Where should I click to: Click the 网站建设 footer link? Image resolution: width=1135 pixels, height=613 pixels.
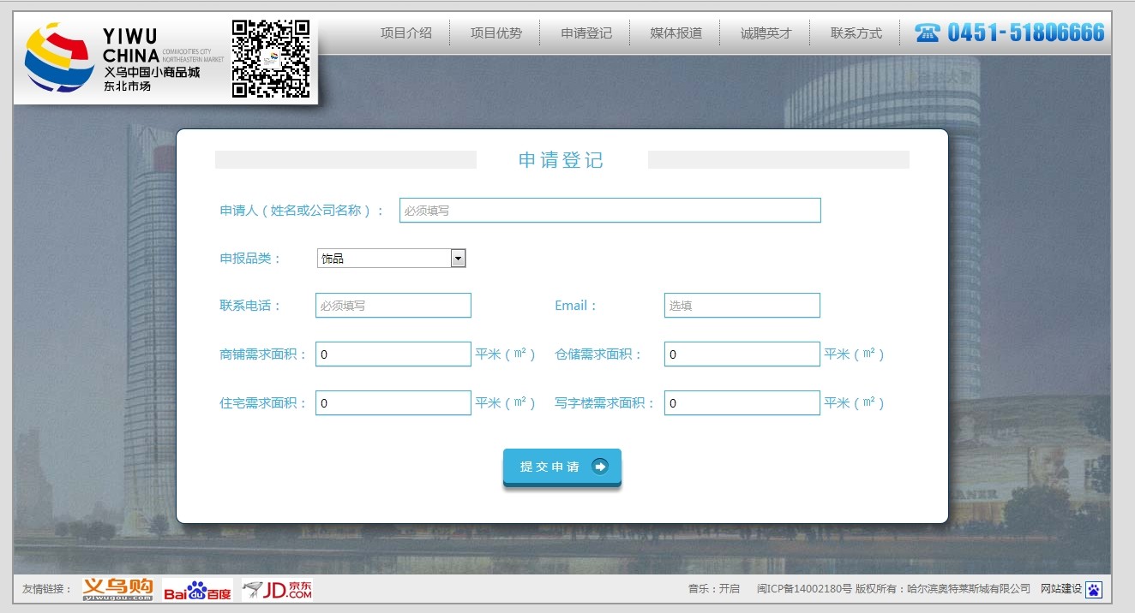tap(1060, 589)
